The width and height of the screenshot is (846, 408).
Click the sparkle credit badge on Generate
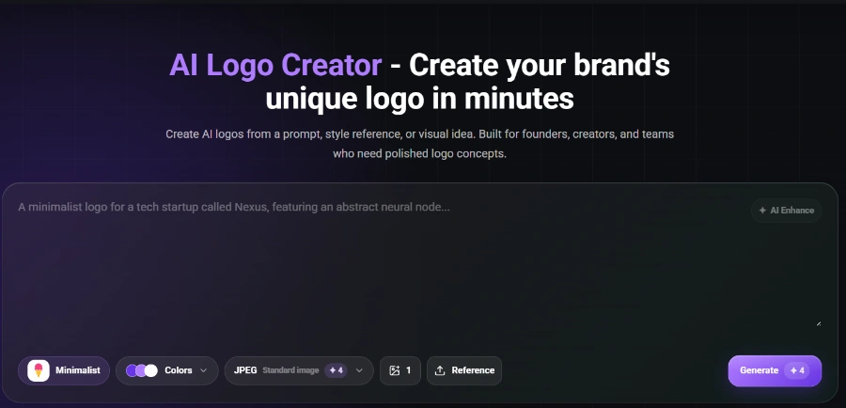pos(797,370)
